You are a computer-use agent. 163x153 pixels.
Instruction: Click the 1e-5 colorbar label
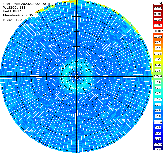[x=158, y=59]
